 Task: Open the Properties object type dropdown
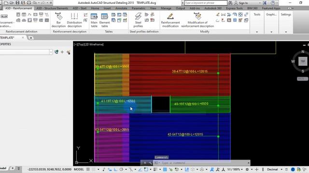[x=51, y=52]
